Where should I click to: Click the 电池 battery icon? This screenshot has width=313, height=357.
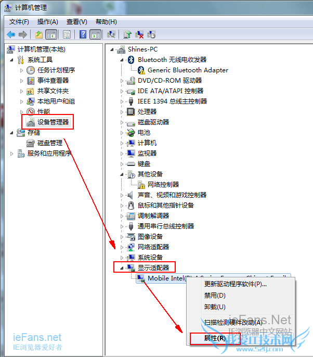[131, 133]
